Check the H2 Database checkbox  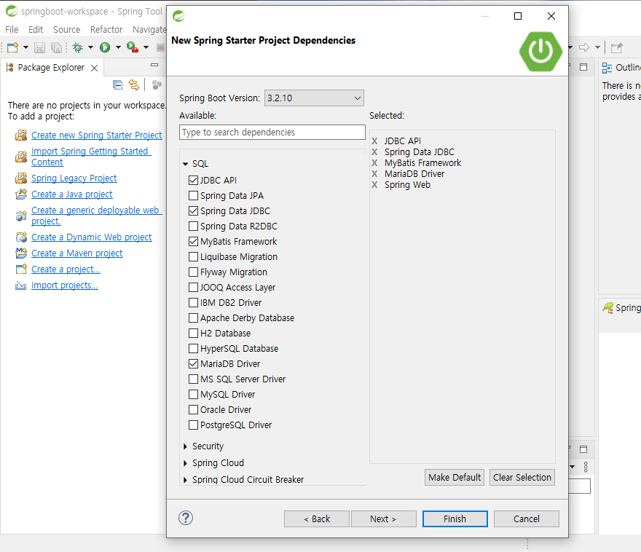coord(193,334)
